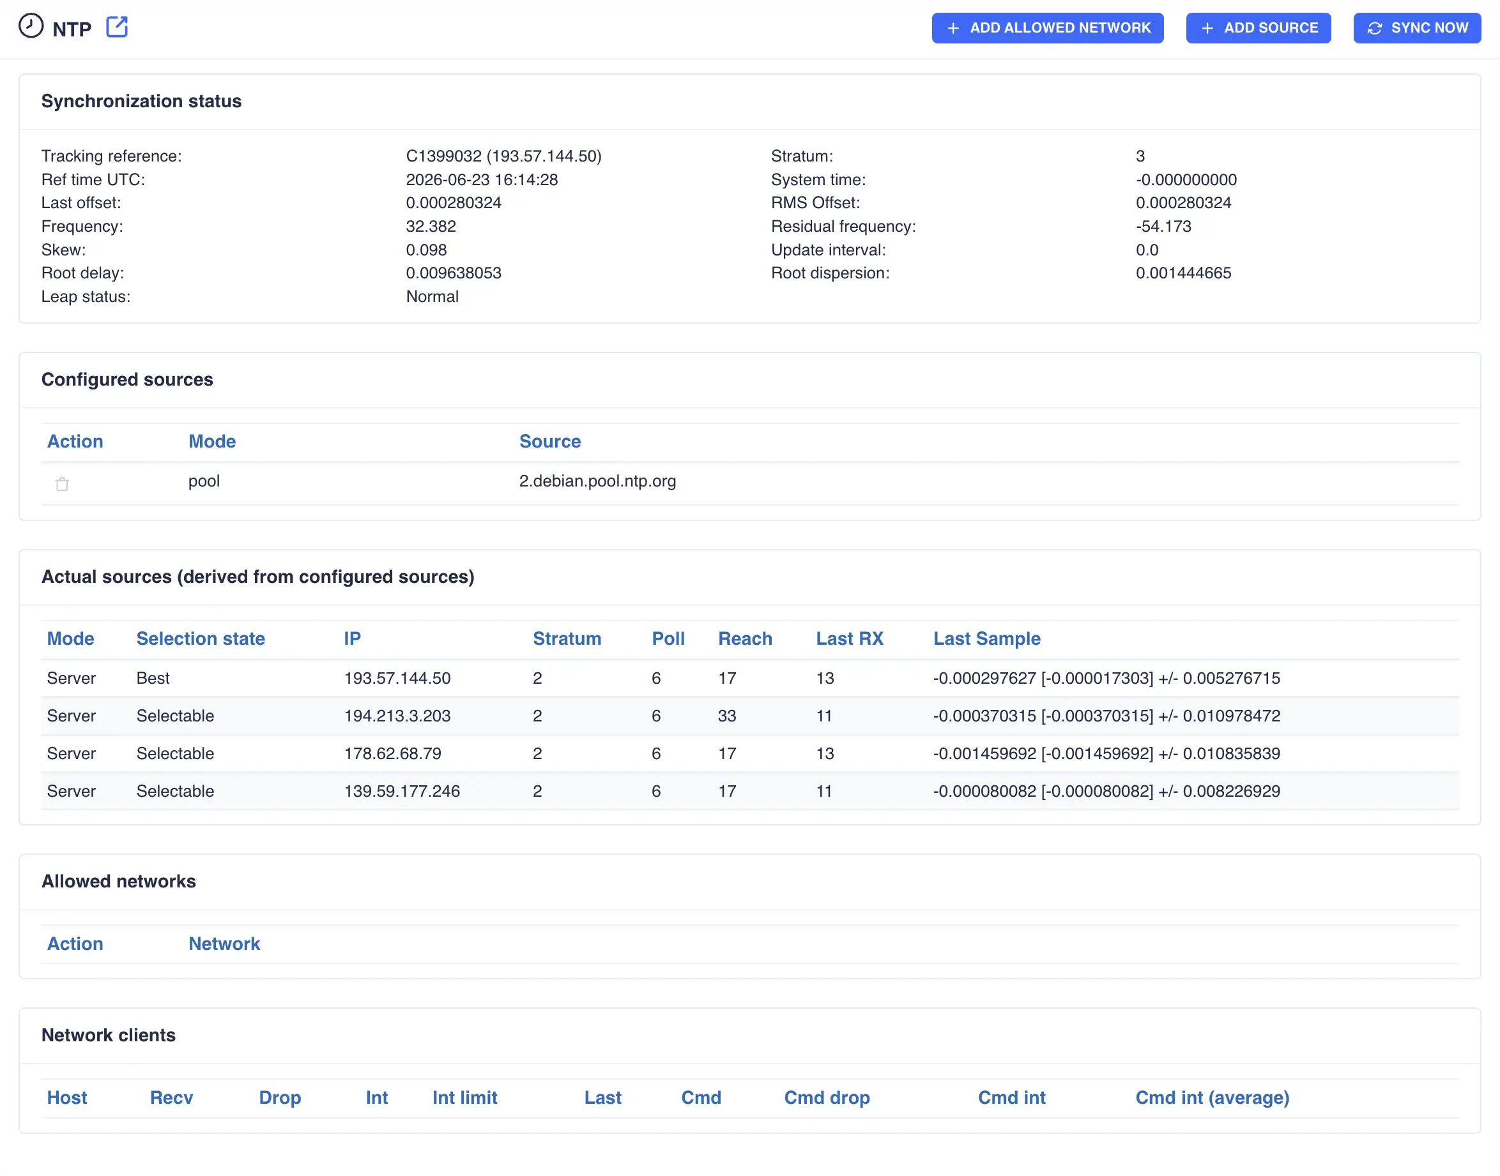Sort network clients by Cmd int column
This screenshot has width=1500, height=1176.
coord(1011,1097)
